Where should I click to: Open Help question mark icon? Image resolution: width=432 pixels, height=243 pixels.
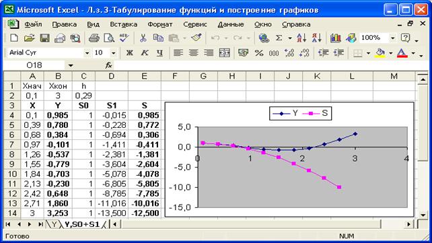405,38
